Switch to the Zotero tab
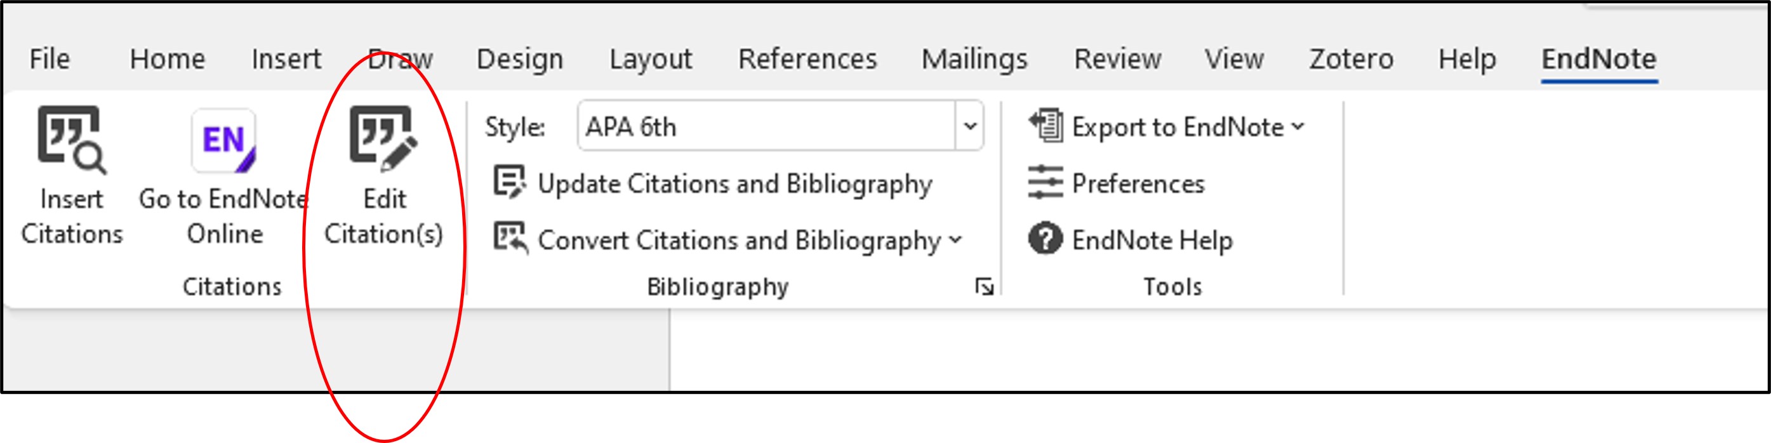This screenshot has width=1771, height=443. (x=1351, y=59)
